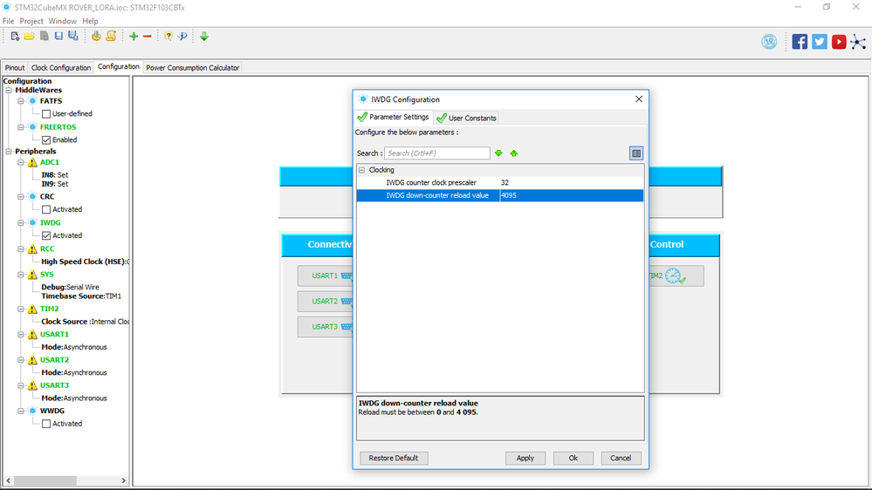This screenshot has height=490, width=872.
Task: Click the Open Project folder icon
Action: tap(29, 36)
